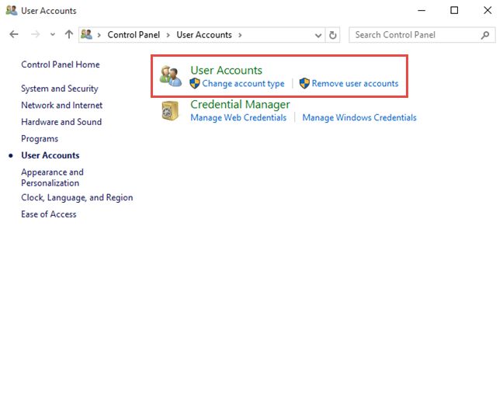This screenshot has height=393, width=503.
Task: Click the Search Control Panel field
Action: point(421,35)
